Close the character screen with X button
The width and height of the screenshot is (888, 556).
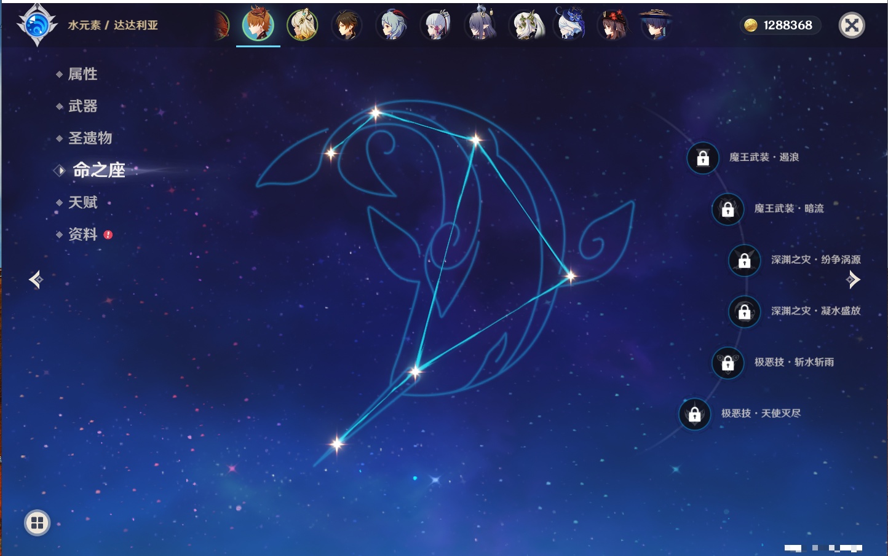click(x=852, y=25)
